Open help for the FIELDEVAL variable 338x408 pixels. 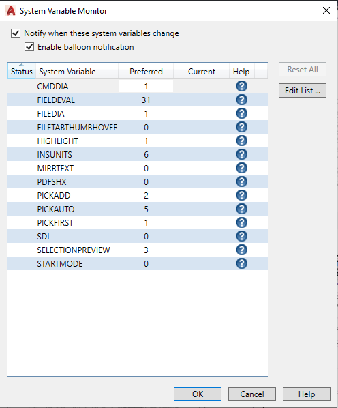click(242, 100)
